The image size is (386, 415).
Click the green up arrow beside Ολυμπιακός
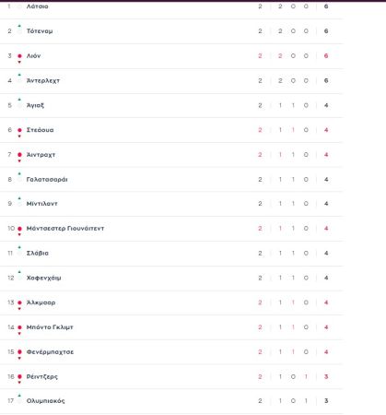[19, 395]
